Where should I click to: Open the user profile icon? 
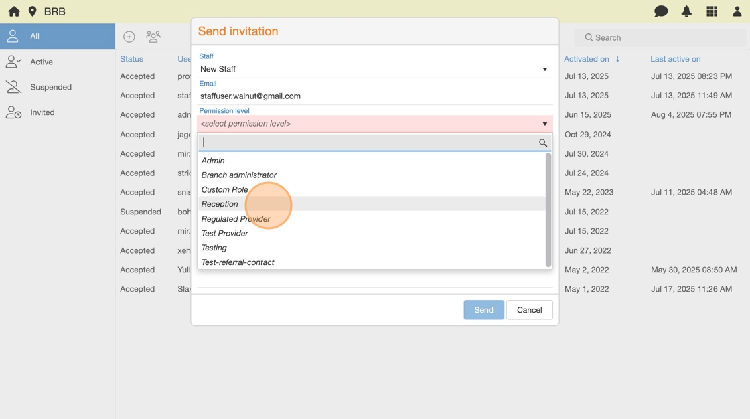coord(737,11)
